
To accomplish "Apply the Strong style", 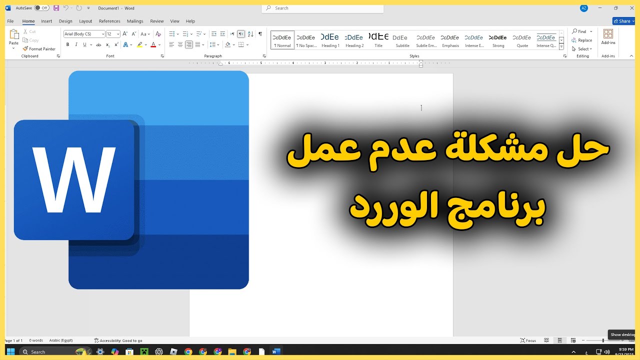I will [x=498, y=40].
